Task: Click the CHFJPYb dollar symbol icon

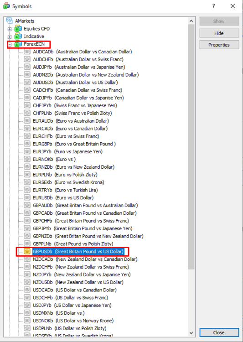Action: (x=27, y=105)
